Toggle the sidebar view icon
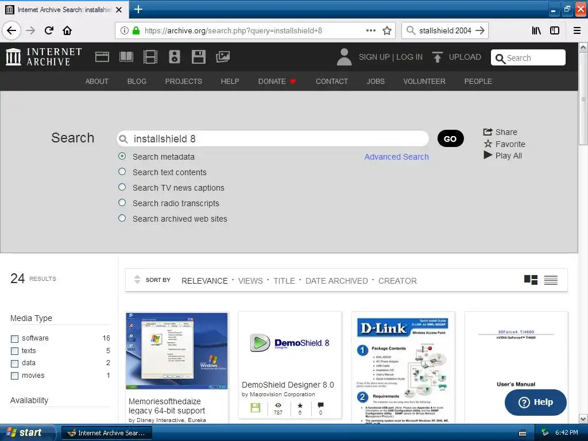 pyautogui.click(x=555, y=30)
